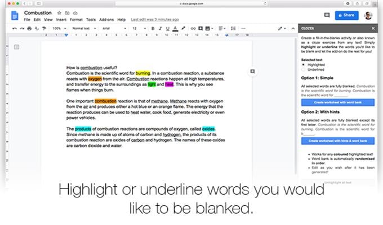Toggle the browser sidebar button

click(x=39, y=3)
